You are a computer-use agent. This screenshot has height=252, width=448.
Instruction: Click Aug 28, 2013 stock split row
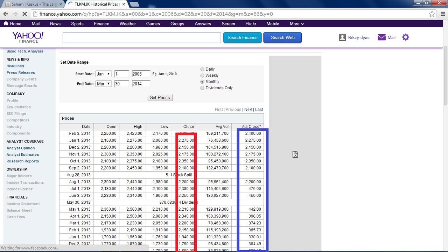pyautogui.click(x=161, y=175)
